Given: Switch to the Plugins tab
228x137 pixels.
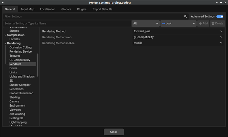Looking at the screenshot, I should point(82,9).
